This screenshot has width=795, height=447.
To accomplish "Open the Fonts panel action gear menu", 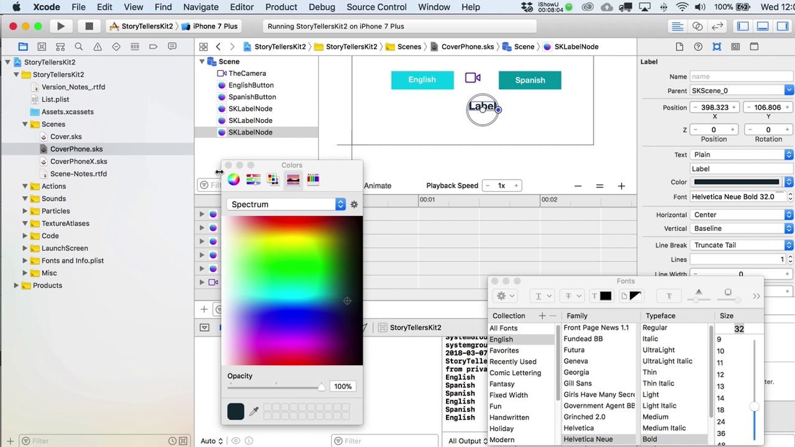I will coord(506,296).
